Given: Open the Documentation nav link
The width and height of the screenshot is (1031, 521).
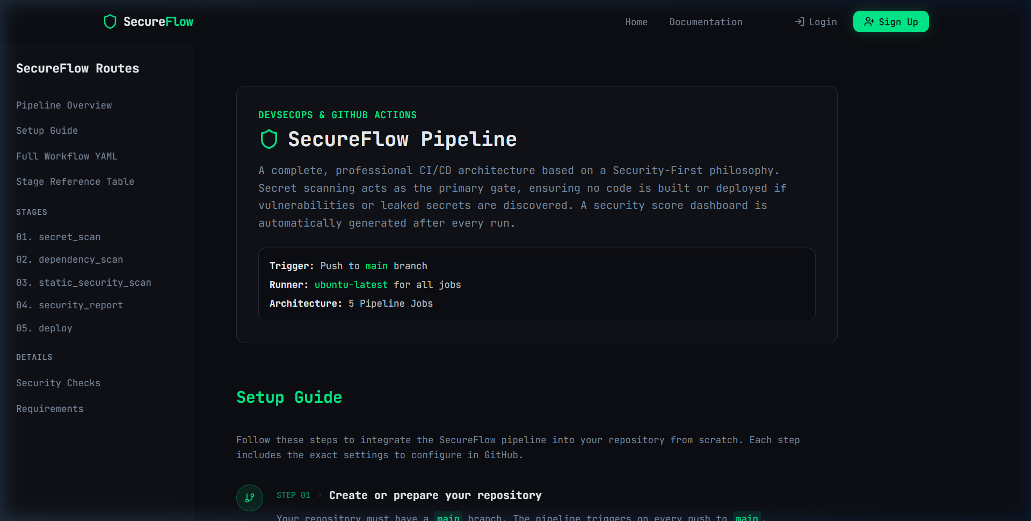Looking at the screenshot, I should click(x=706, y=22).
